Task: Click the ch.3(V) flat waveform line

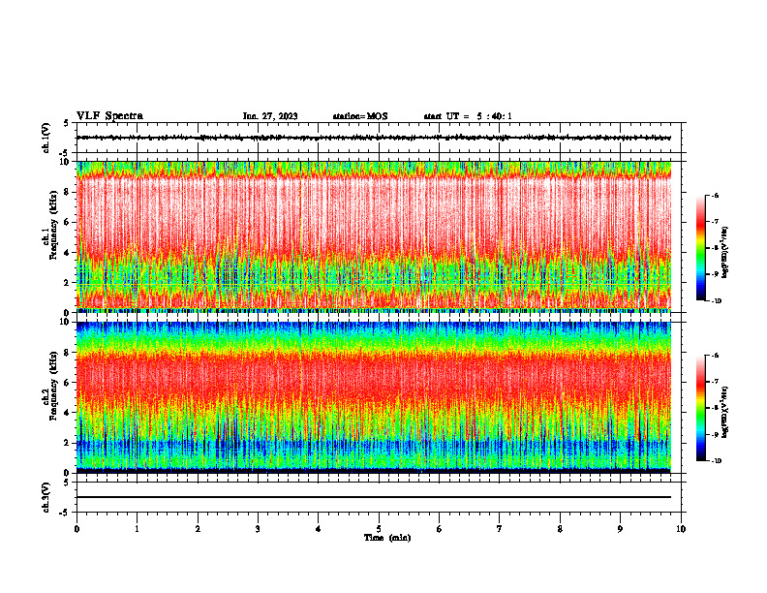Action: point(373,497)
